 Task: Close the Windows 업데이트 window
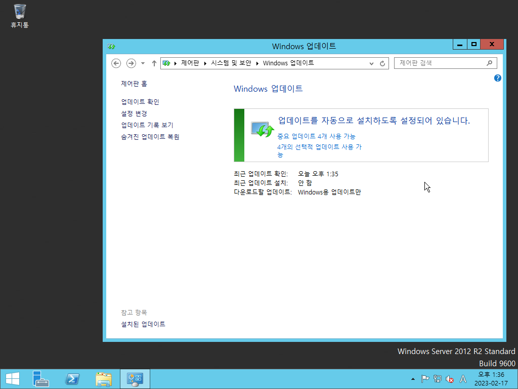(492, 45)
